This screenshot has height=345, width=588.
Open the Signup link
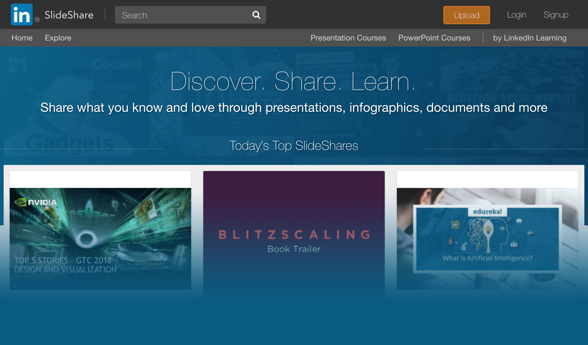[x=556, y=15]
